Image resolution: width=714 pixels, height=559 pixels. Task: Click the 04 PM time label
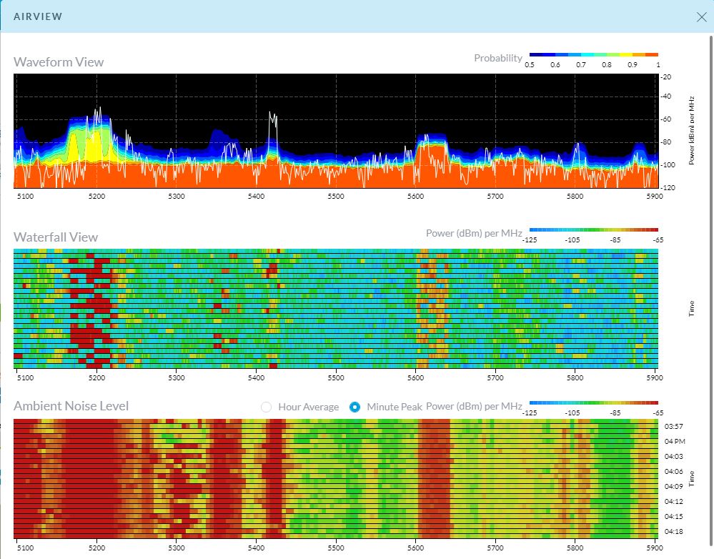click(675, 441)
